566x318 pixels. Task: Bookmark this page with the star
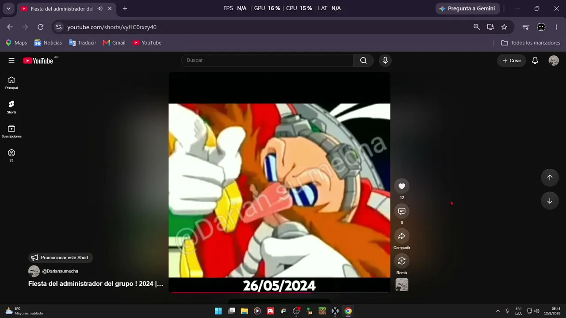tap(504, 27)
